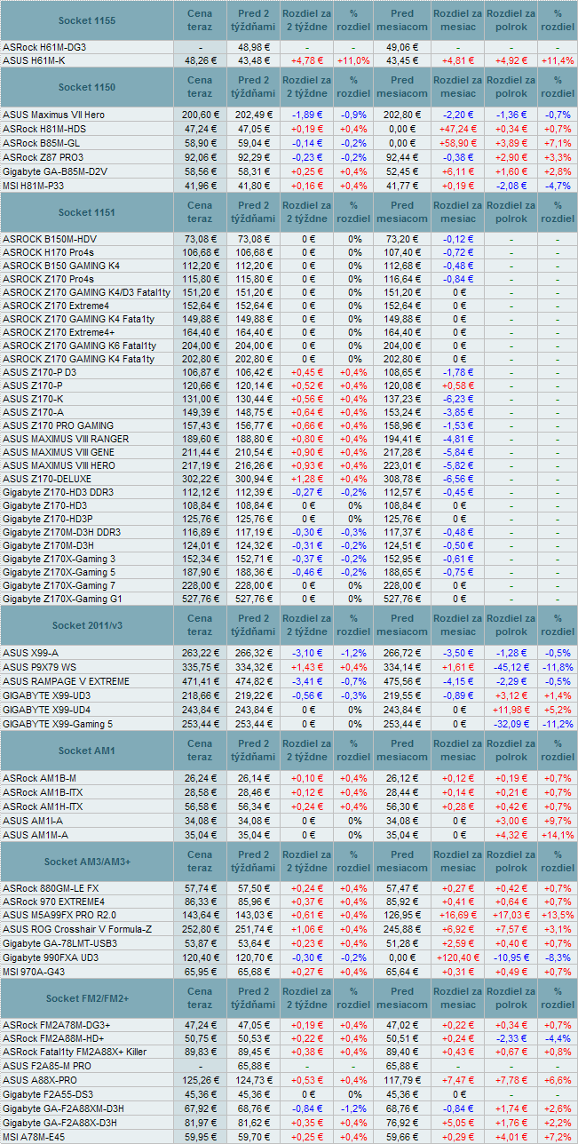The image size is (578, 1144).
Task: Click the +58,90 € monthly difference cell
Action: tap(457, 142)
